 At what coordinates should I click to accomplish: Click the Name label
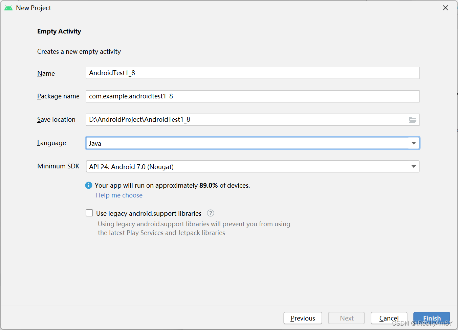point(46,73)
